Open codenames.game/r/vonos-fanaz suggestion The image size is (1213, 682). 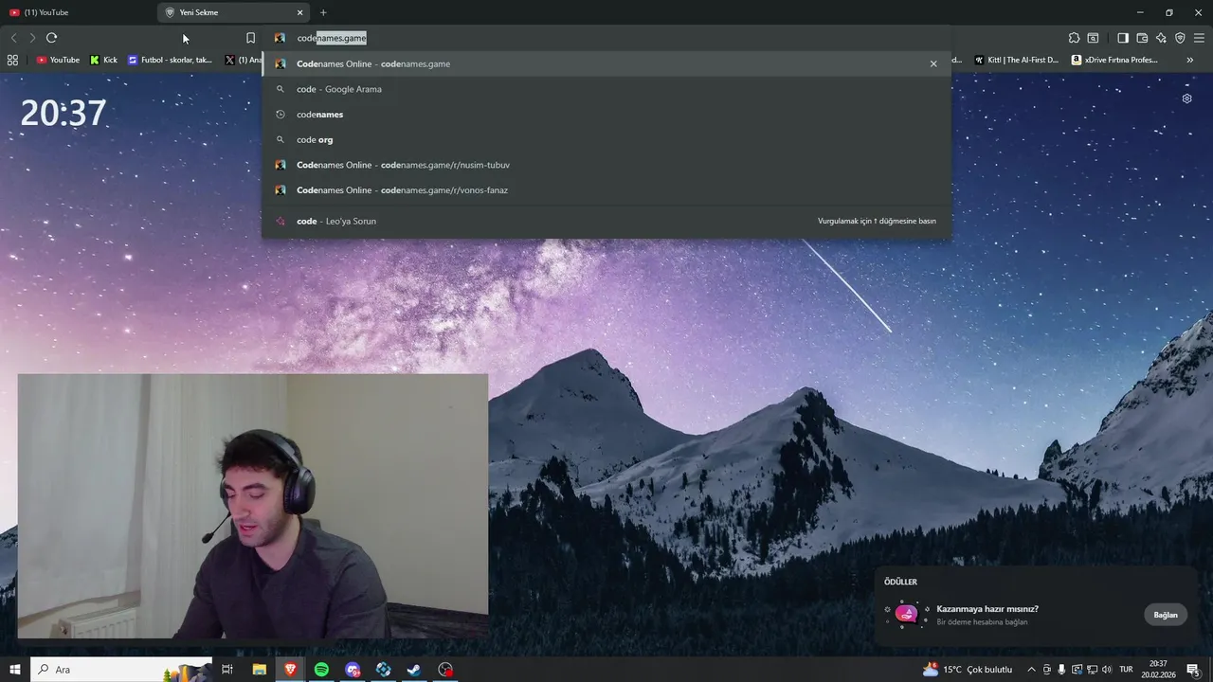(606, 190)
